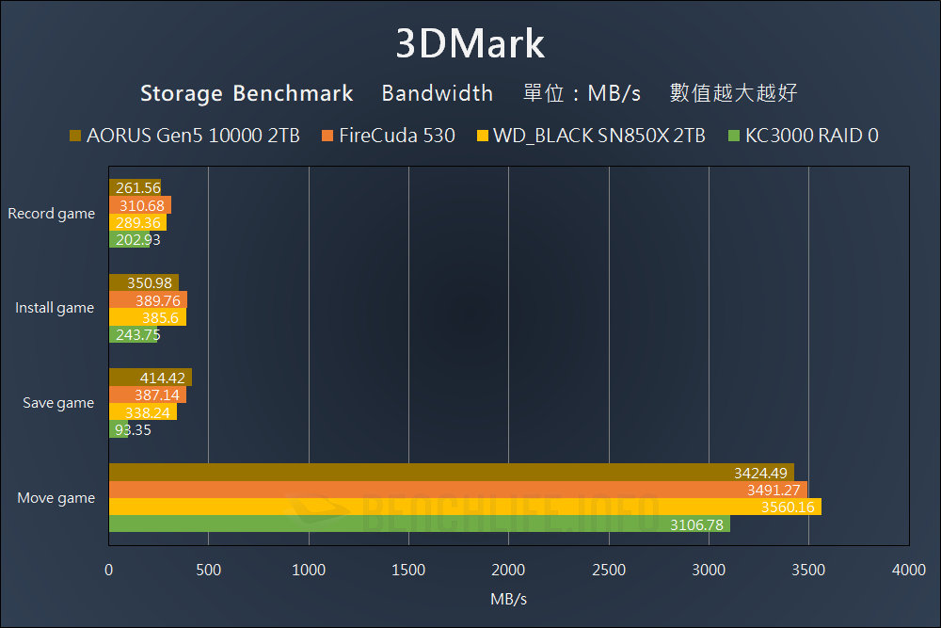Click the KC3000 RAID 0 legend label
Screen dimensions: 941x628
pyautogui.click(x=811, y=136)
